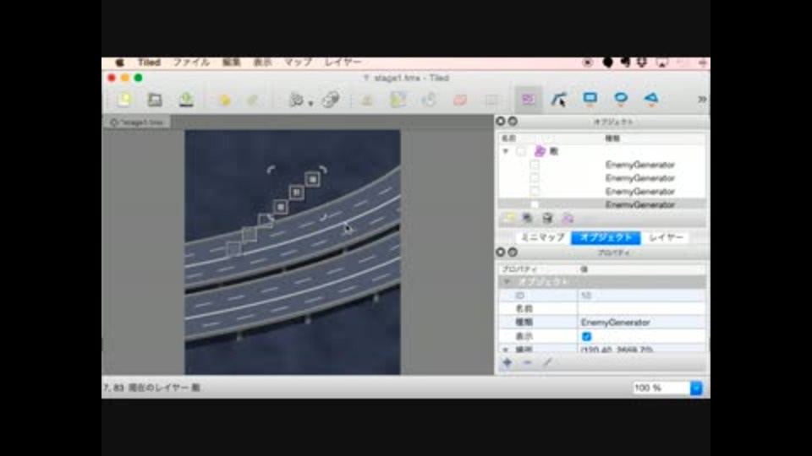Click the trash remove objects icon
The image size is (812, 456).
547,218
